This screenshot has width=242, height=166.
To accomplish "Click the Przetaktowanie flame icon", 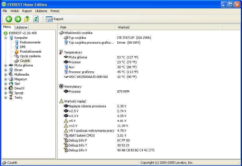I will (16, 51).
